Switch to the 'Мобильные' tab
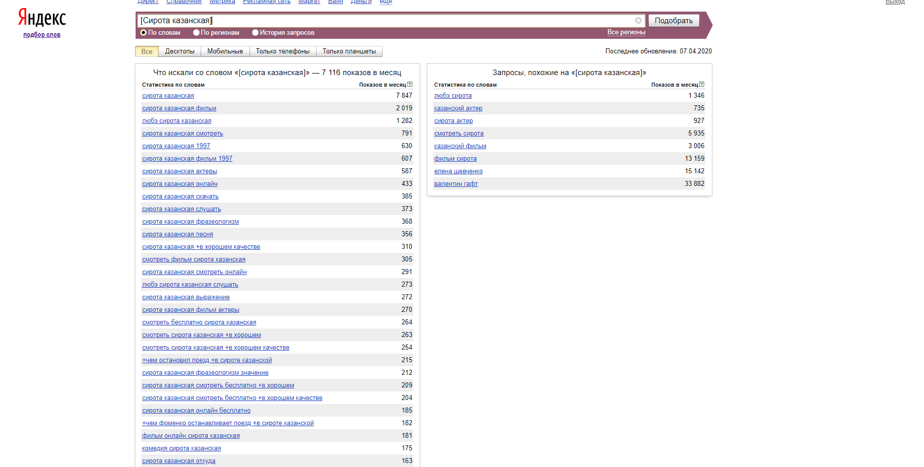Viewport: 924px width, 467px height. 225,51
